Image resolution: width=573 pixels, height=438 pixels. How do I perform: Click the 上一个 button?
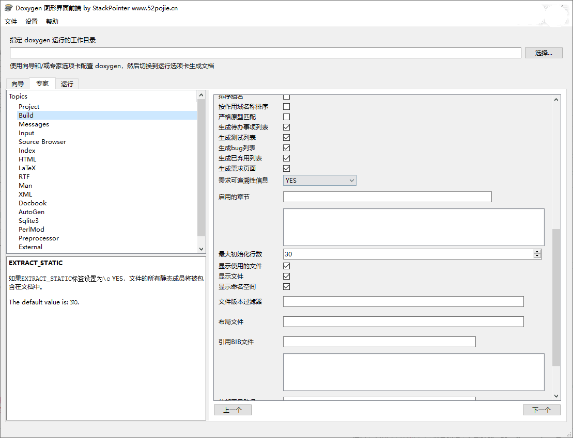pos(233,410)
